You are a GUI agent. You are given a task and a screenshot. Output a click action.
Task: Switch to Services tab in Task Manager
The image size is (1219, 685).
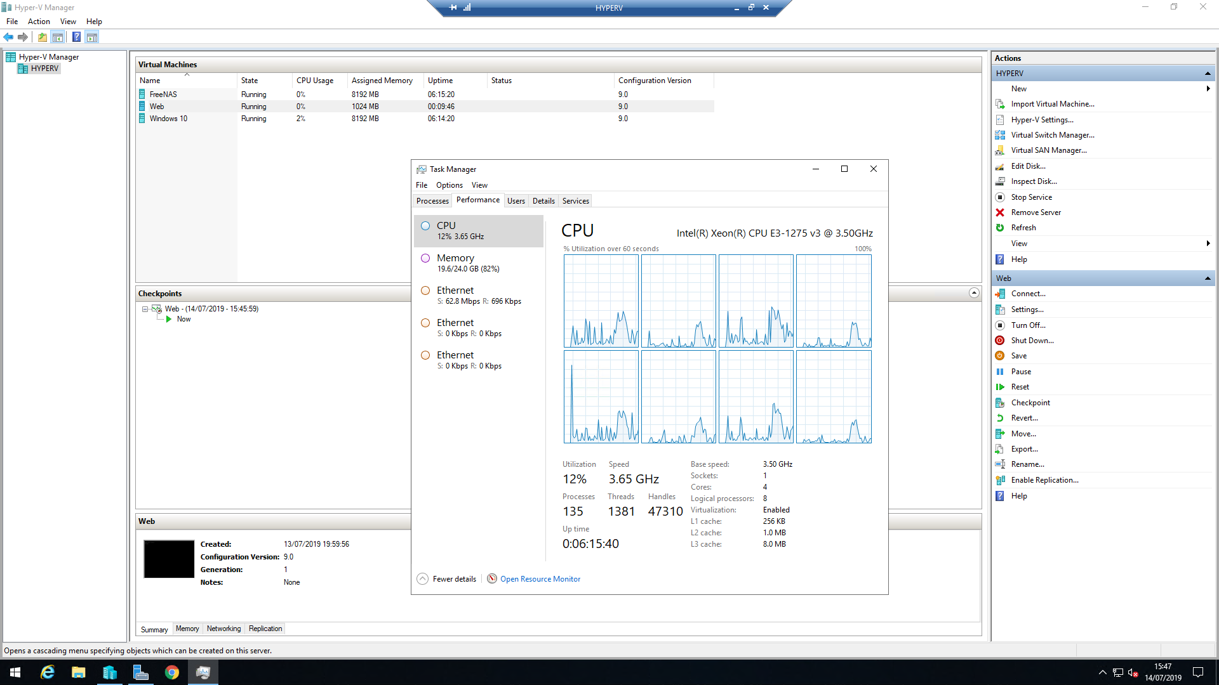pos(575,201)
